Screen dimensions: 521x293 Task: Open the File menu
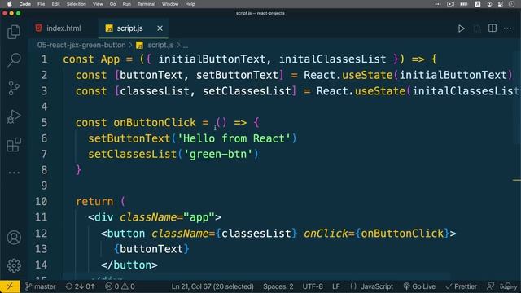coord(42,4)
